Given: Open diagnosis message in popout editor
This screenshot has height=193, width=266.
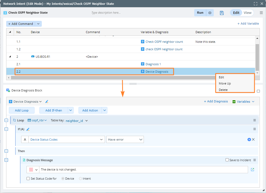Looking at the screenshot, I should [252, 170].
